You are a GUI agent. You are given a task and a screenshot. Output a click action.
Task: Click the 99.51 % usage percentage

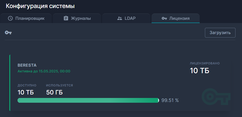click(170, 100)
